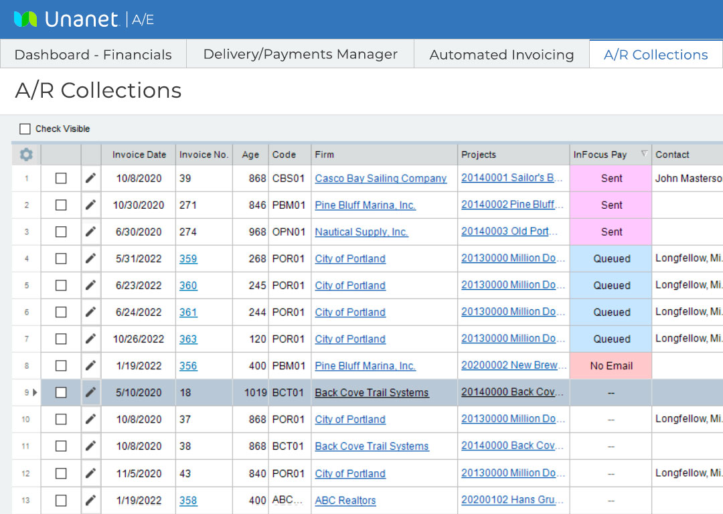Edit invoice 271 using pencil icon
Screen dimensions: 723x514
coord(91,205)
